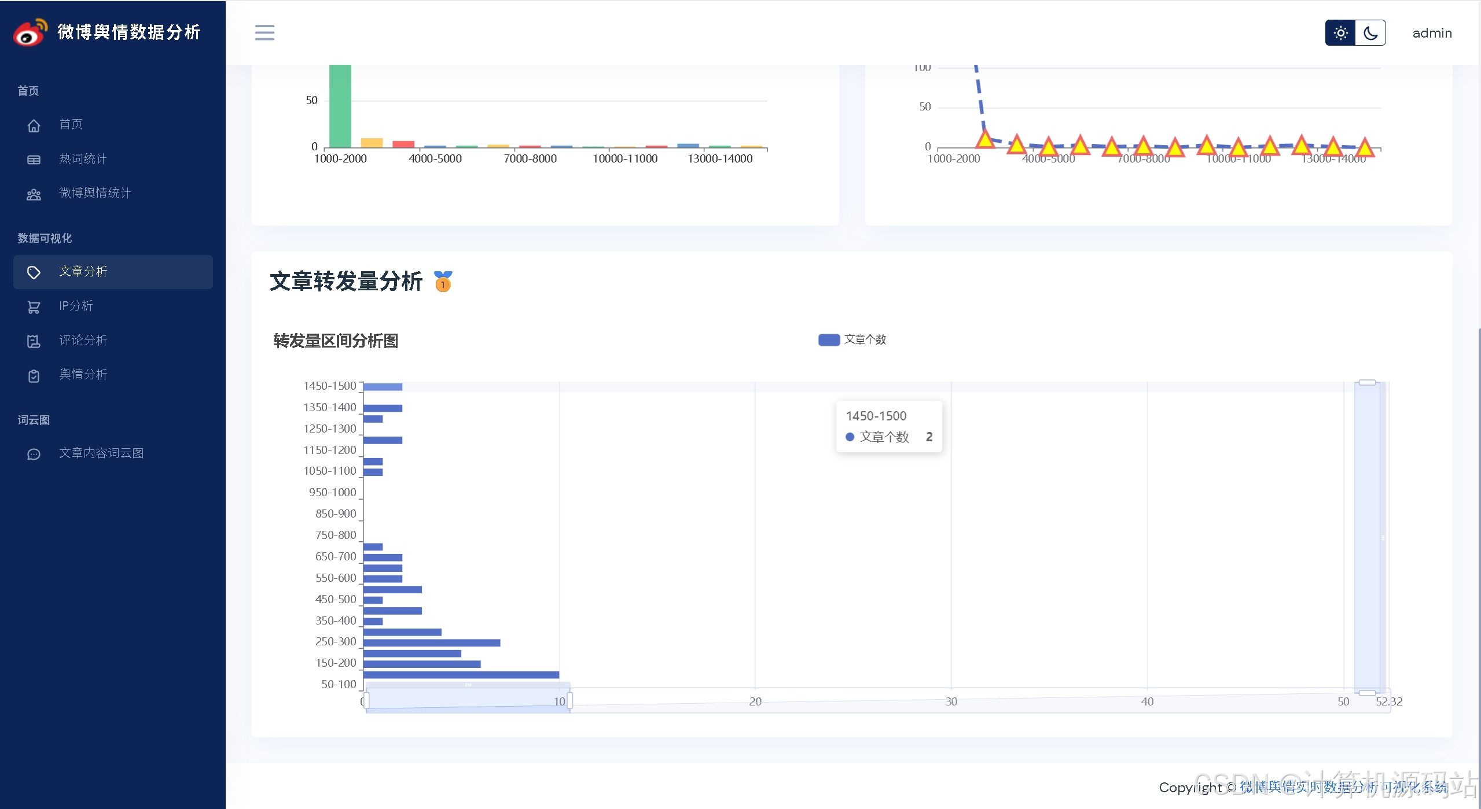The height and width of the screenshot is (809, 1481).
Task: Open the admin user dropdown
Action: (x=1432, y=33)
